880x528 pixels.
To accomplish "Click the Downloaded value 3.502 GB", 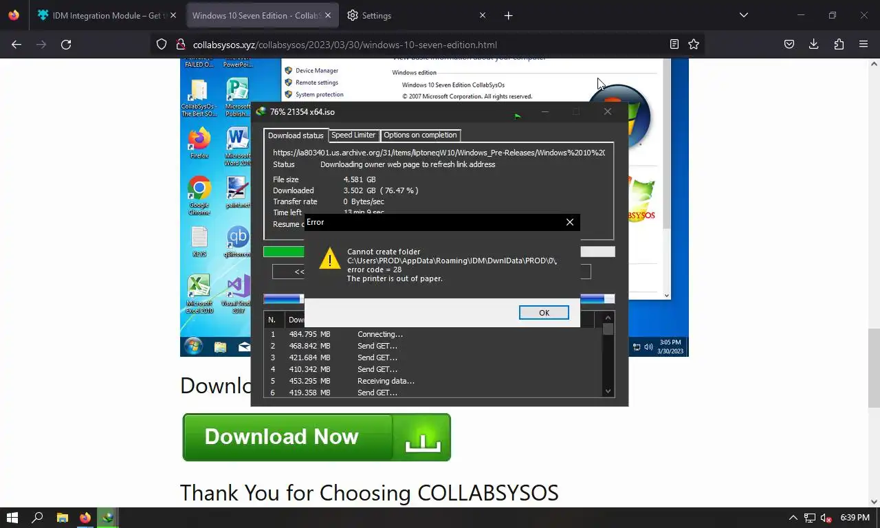I will coord(381,190).
